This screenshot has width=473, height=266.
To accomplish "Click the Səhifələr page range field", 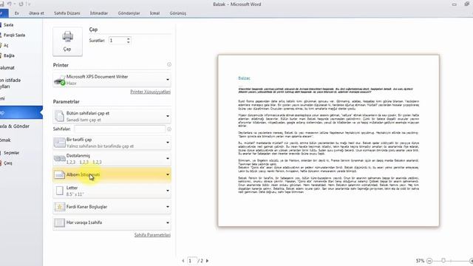I will click(x=120, y=129).
